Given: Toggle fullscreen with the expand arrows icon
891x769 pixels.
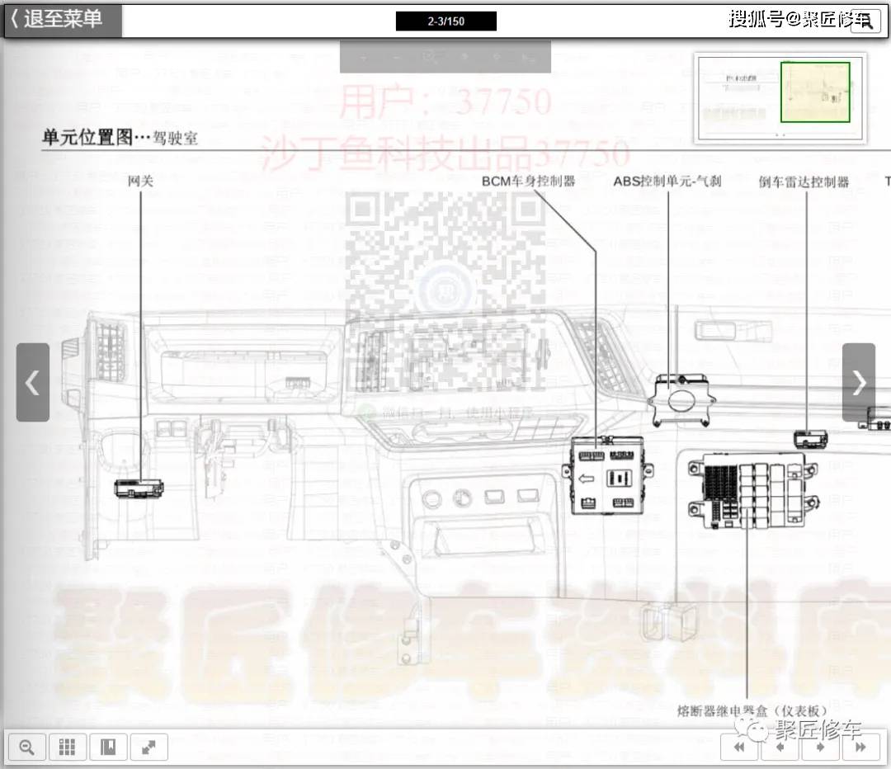Looking at the screenshot, I should coord(148,748).
